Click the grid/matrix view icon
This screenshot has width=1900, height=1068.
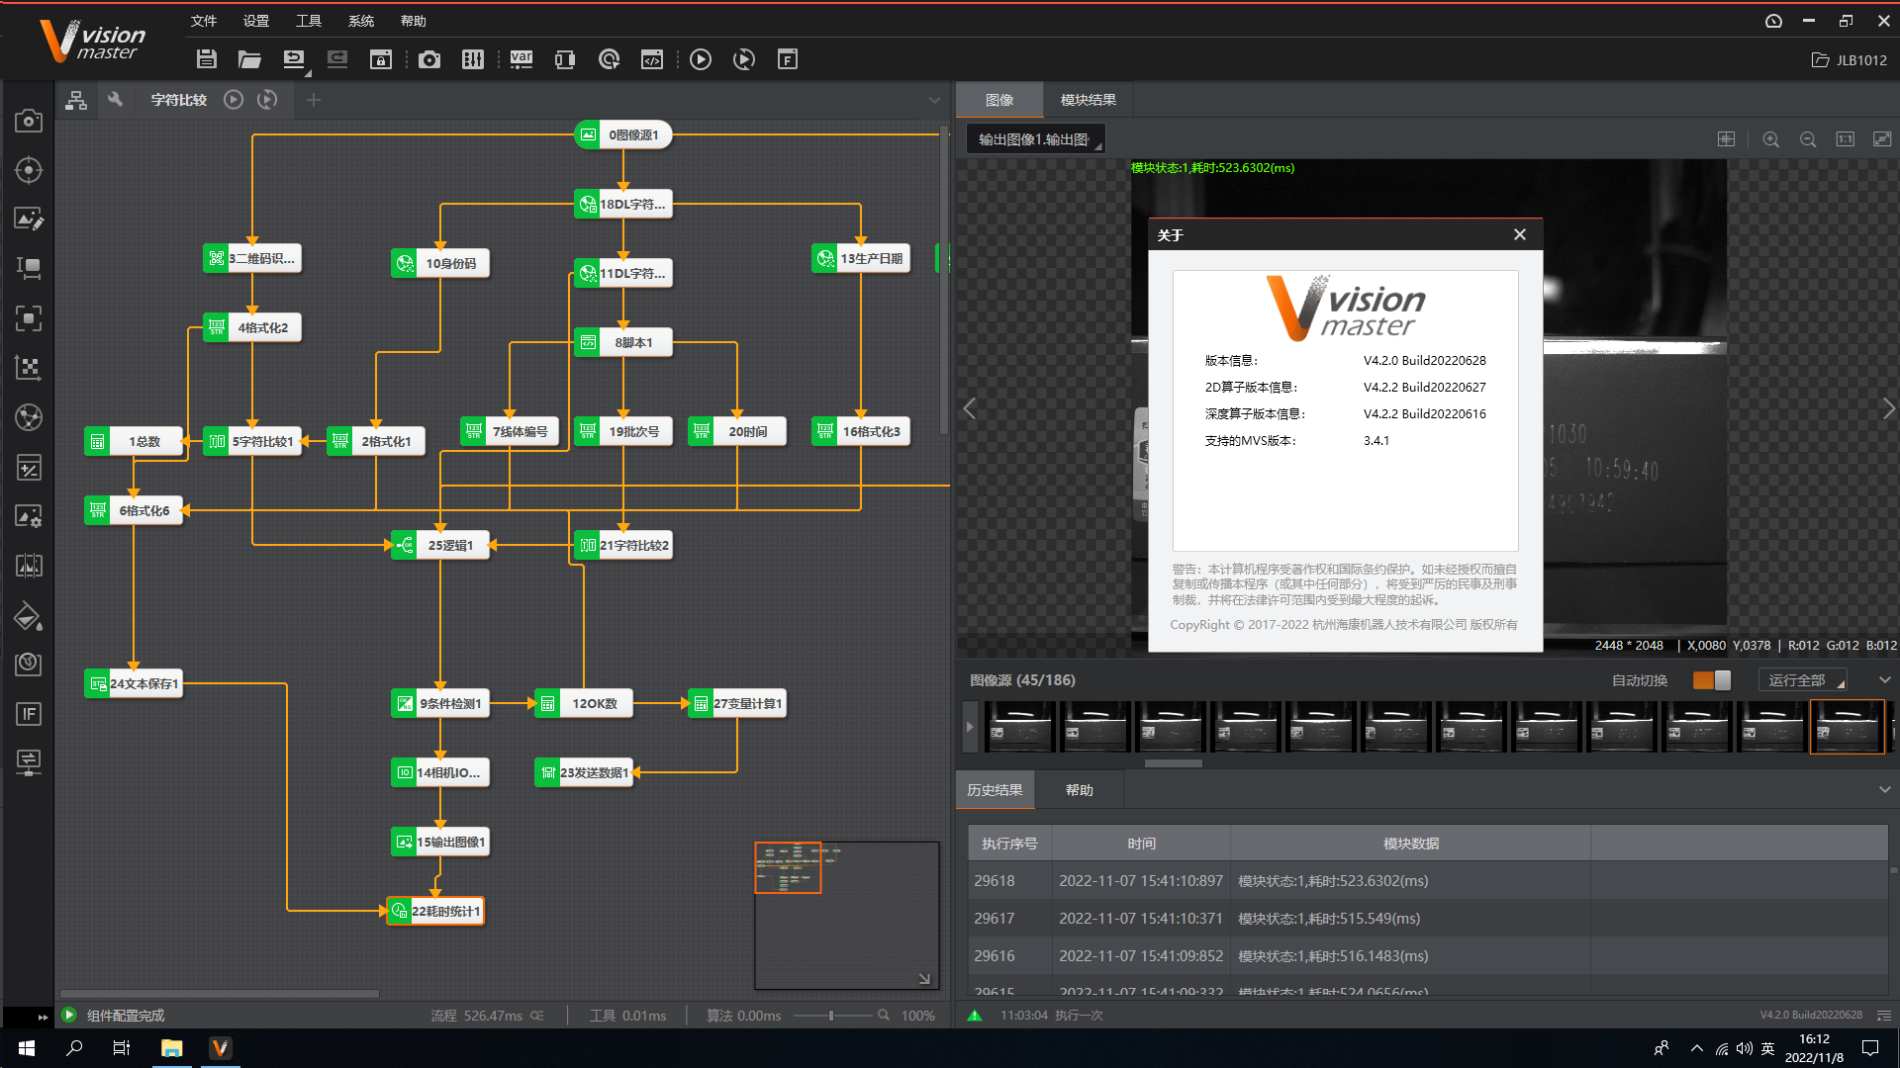coord(1727,139)
